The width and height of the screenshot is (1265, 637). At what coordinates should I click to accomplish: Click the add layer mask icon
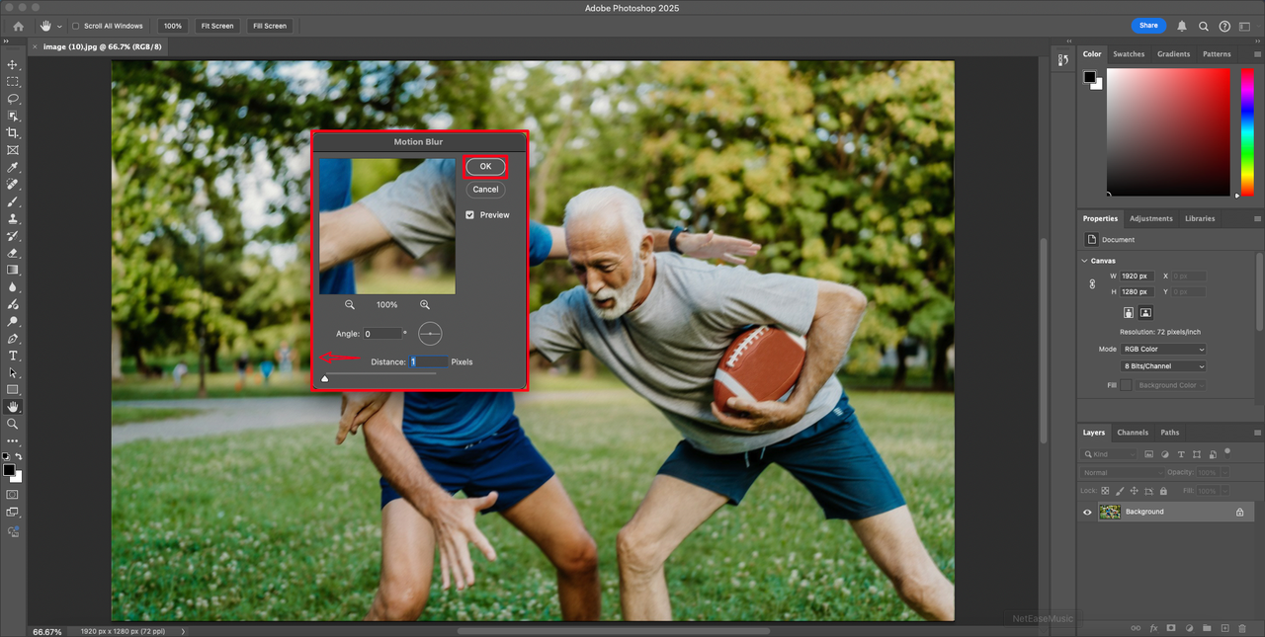[x=1171, y=627]
